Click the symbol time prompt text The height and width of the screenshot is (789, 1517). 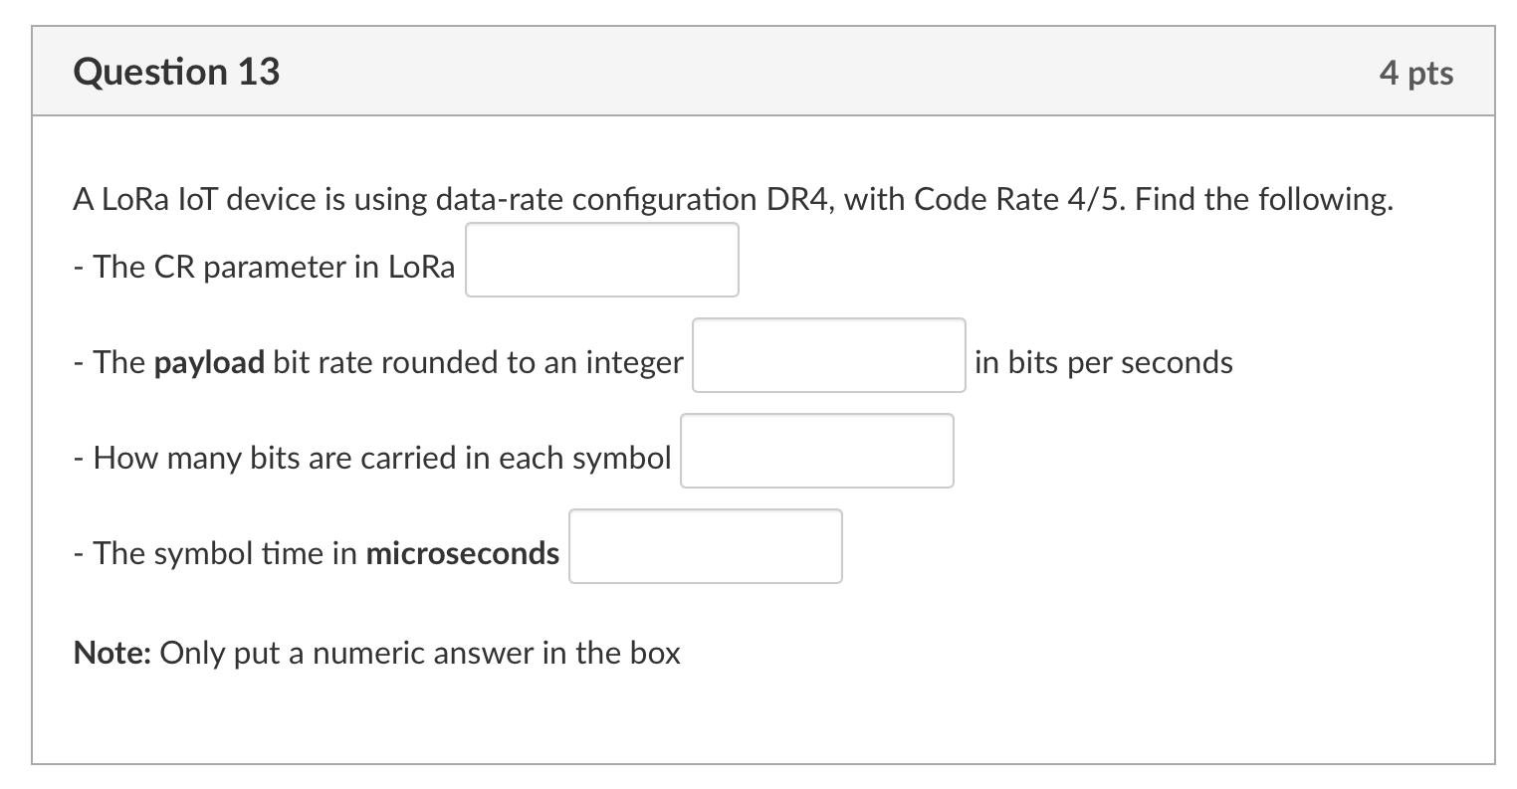[315, 553]
